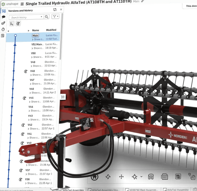
Task: Click the Main branch label beside the title
Action: (136, 1)
